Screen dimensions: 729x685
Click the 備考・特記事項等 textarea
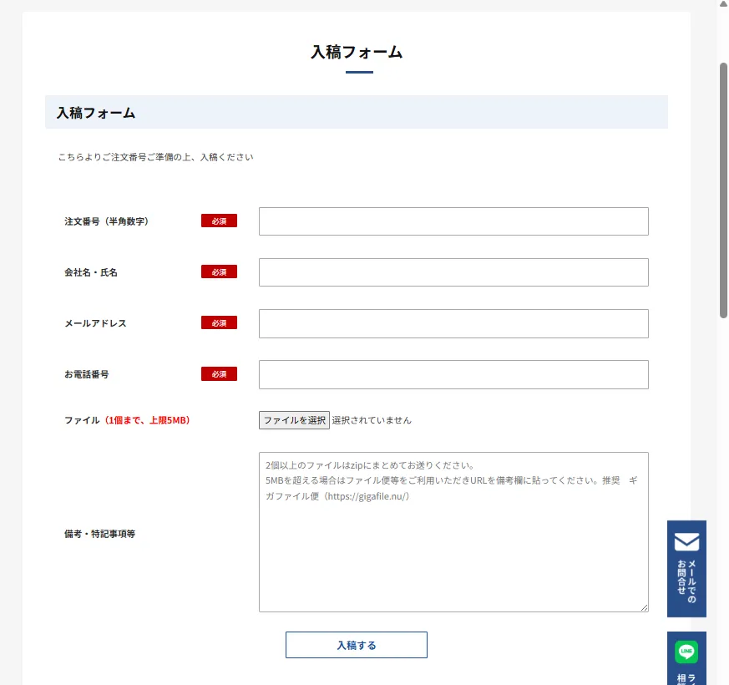point(453,551)
